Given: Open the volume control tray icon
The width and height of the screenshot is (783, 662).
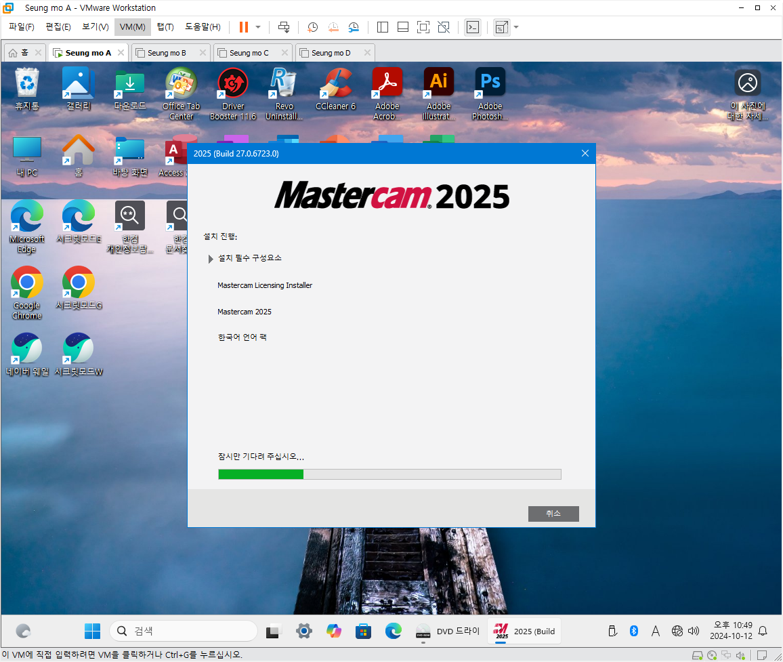Looking at the screenshot, I should pyautogui.click(x=693, y=631).
